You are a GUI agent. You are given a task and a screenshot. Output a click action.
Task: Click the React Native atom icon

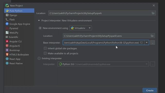[7, 63]
